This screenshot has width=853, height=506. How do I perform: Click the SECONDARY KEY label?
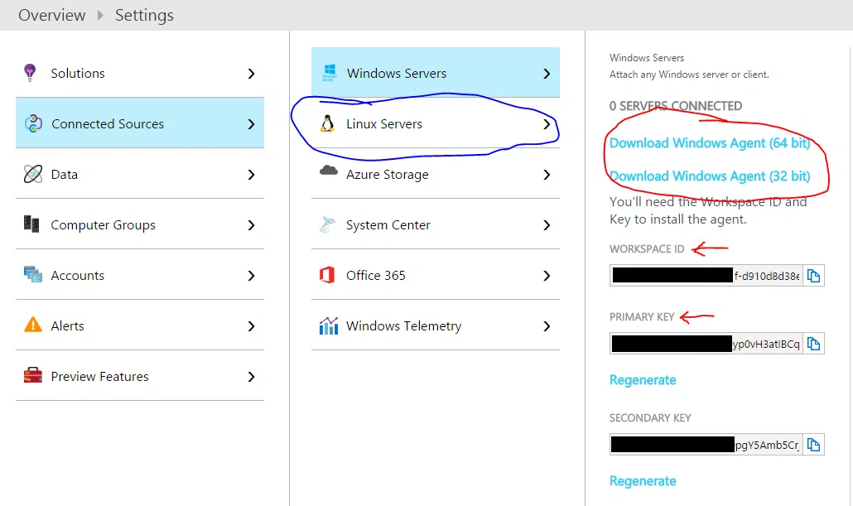650,418
